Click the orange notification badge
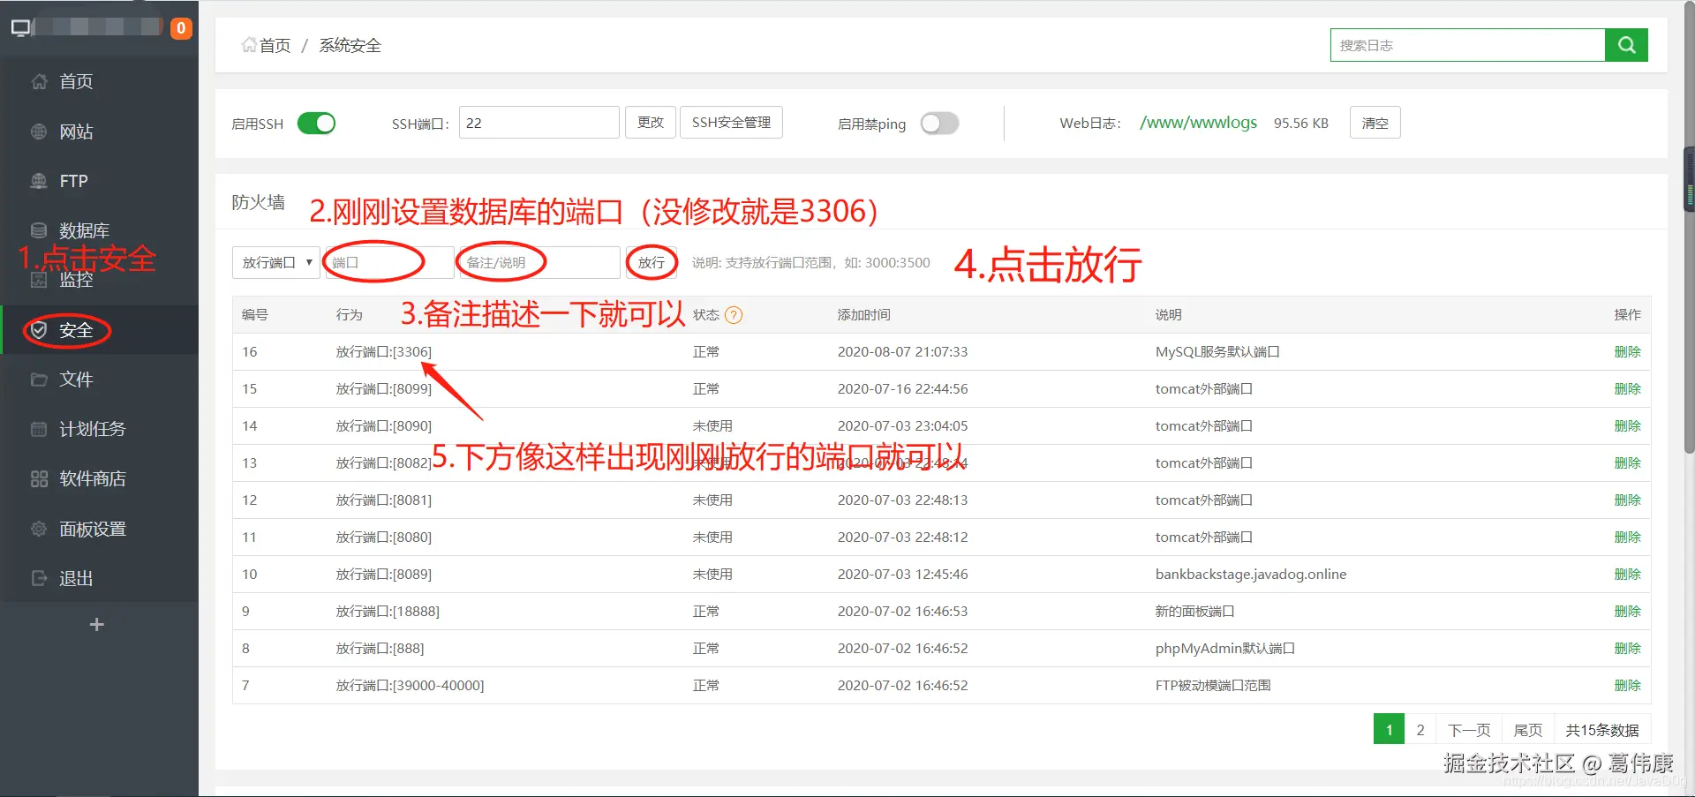Viewport: 1695px width, 797px height. (x=181, y=28)
